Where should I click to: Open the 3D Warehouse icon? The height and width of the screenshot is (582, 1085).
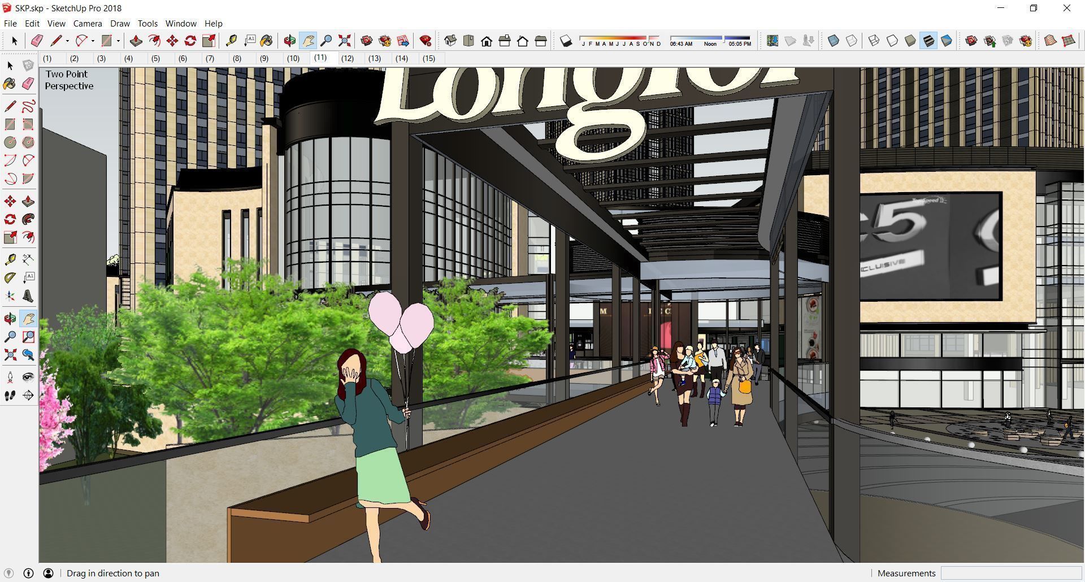tap(367, 41)
